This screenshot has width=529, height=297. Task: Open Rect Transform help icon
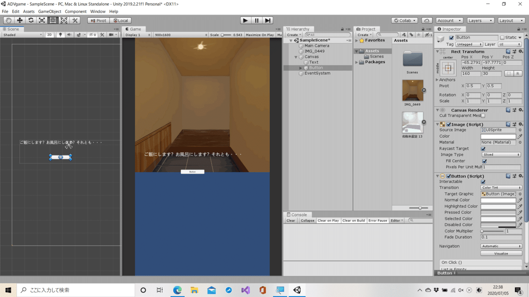pyautogui.click(x=508, y=51)
